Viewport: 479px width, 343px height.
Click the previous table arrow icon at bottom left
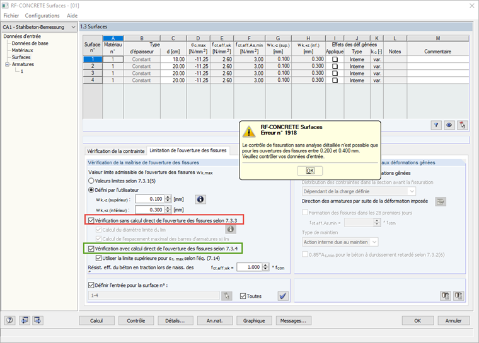click(x=25, y=320)
